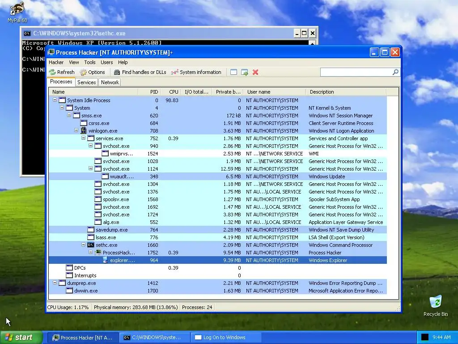This screenshot has width=458, height=344.
Task: Sort by the I/O total column header
Action: (196, 92)
